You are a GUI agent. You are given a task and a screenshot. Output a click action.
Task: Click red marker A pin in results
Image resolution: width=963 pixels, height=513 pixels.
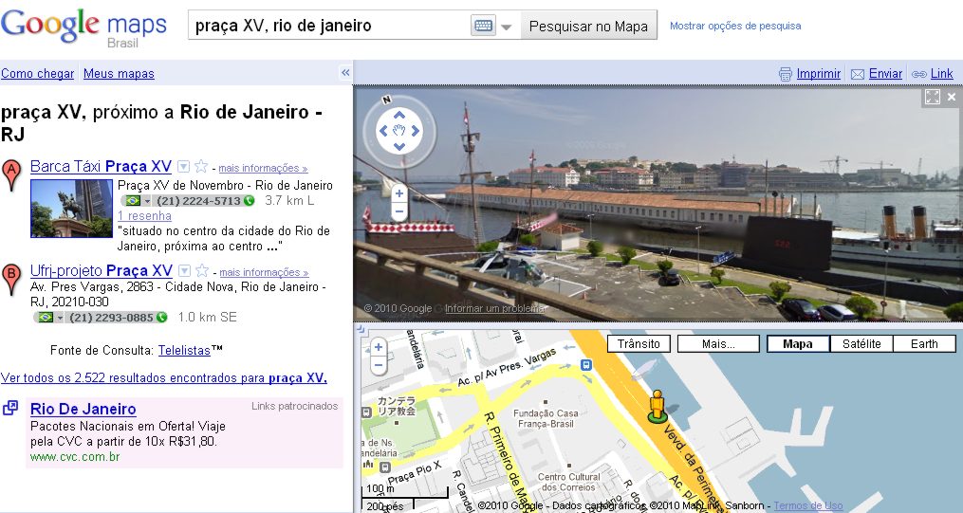pos(11,174)
